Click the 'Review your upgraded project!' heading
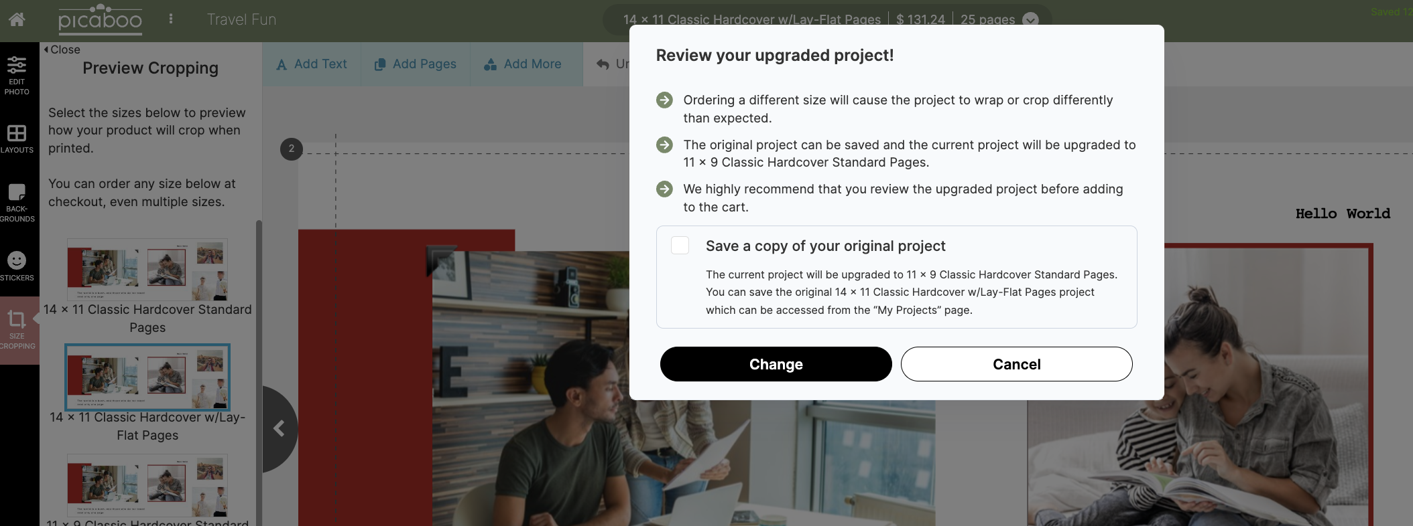The width and height of the screenshot is (1413, 526). pyautogui.click(x=775, y=56)
